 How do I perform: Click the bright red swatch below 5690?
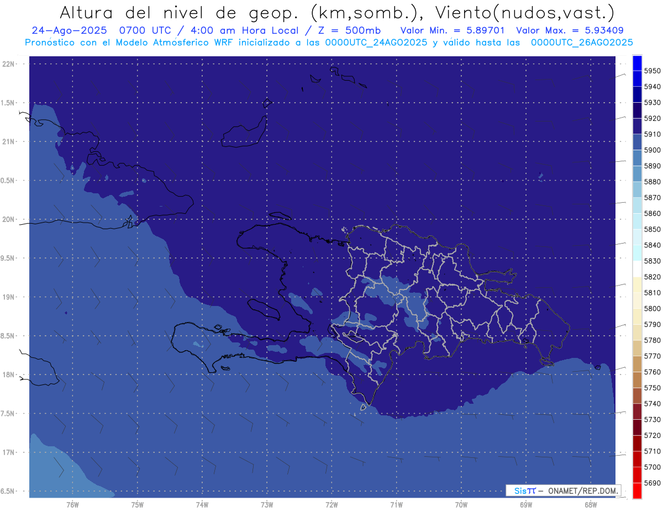point(637,490)
